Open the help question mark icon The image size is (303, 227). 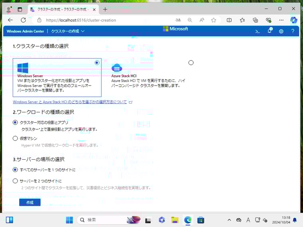tap(293, 31)
